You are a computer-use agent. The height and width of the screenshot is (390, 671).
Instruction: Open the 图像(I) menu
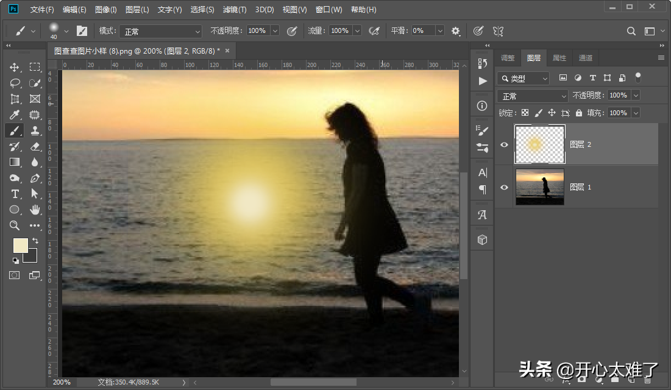click(x=105, y=10)
